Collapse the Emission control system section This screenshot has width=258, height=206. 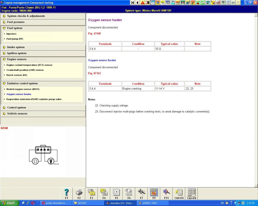click(x=43, y=83)
